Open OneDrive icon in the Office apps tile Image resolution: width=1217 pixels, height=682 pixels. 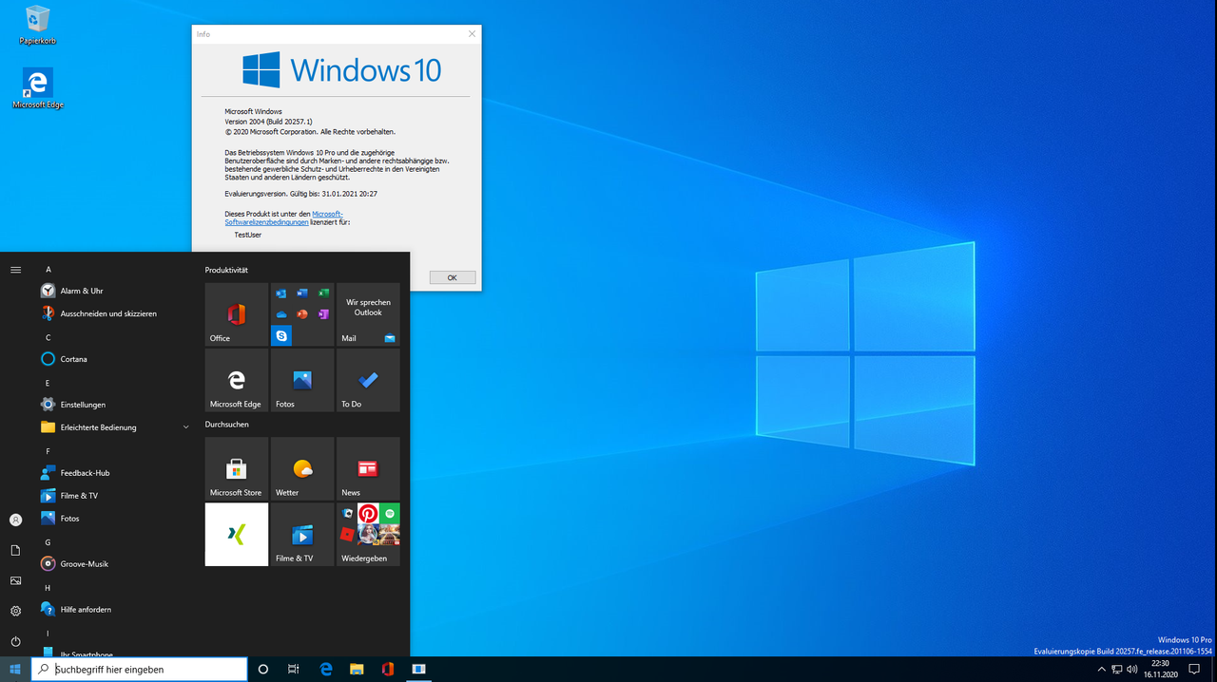point(281,314)
